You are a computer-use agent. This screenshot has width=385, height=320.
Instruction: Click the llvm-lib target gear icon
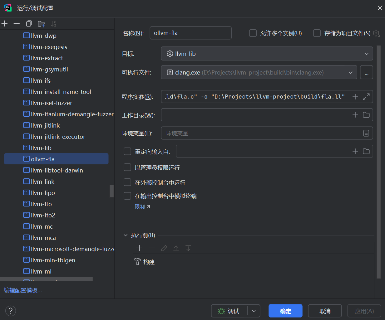coord(170,54)
